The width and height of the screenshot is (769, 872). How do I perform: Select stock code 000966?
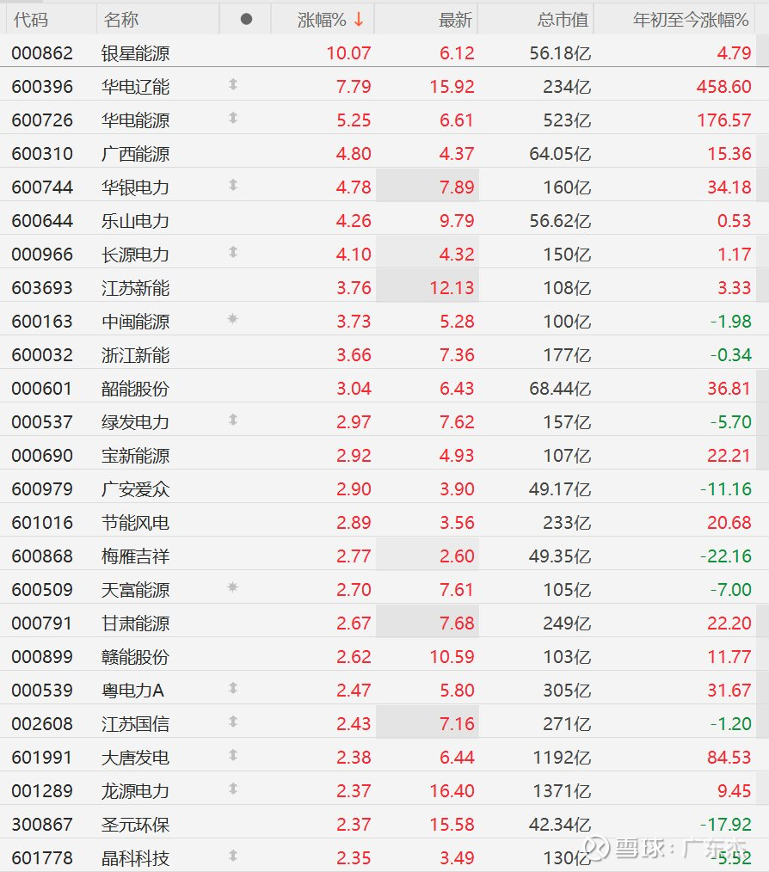(42, 255)
